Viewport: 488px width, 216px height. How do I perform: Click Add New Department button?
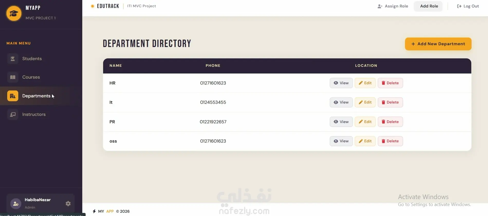click(438, 44)
